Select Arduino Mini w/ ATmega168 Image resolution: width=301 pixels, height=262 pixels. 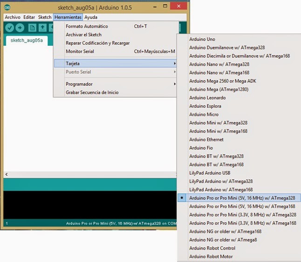(x=239, y=131)
